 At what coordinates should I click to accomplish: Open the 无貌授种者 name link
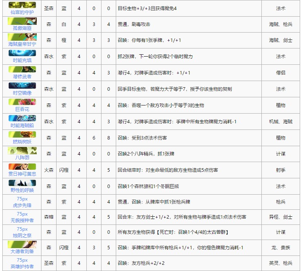(22, 220)
